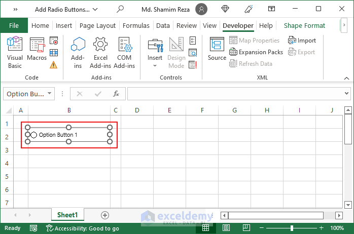
Task: Toggle Use Relative References icon
Action: pyautogui.click(x=54, y=53)
